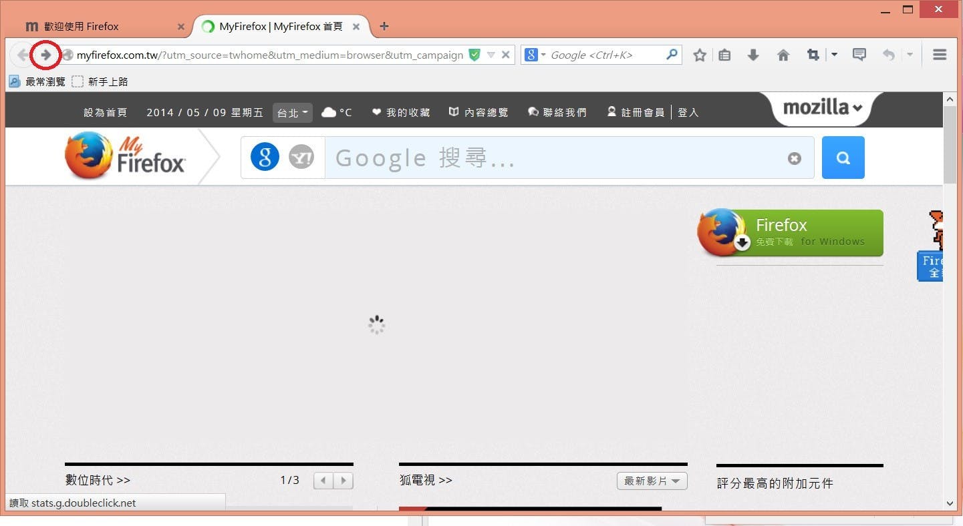Click the green shield icon in address bar
The height and width of the screenshot is (526, 963).
point(474,55)
